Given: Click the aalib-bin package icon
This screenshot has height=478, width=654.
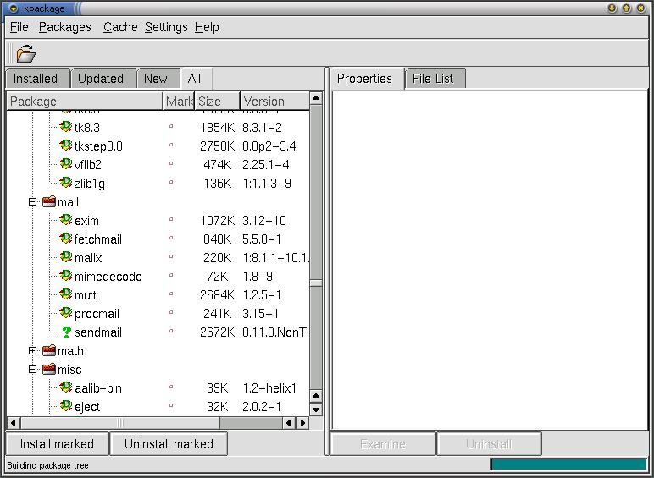Looking at the screenshot, I should click(x=66, y=387).
